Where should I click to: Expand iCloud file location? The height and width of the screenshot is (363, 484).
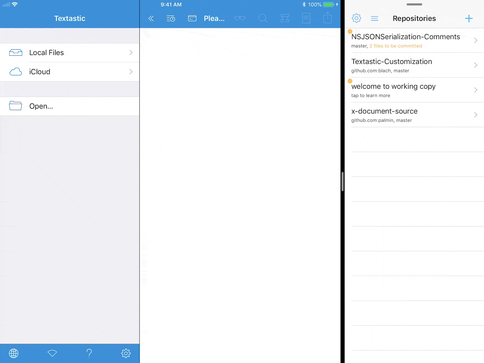click(70, 72)
